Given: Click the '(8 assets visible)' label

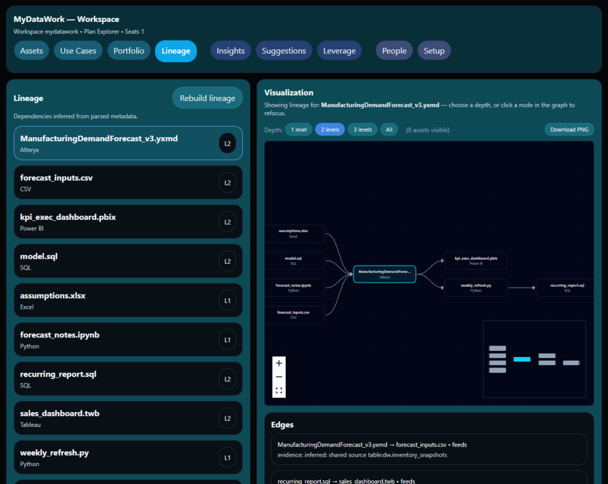Looking at the screenshot, I should 427,130.
